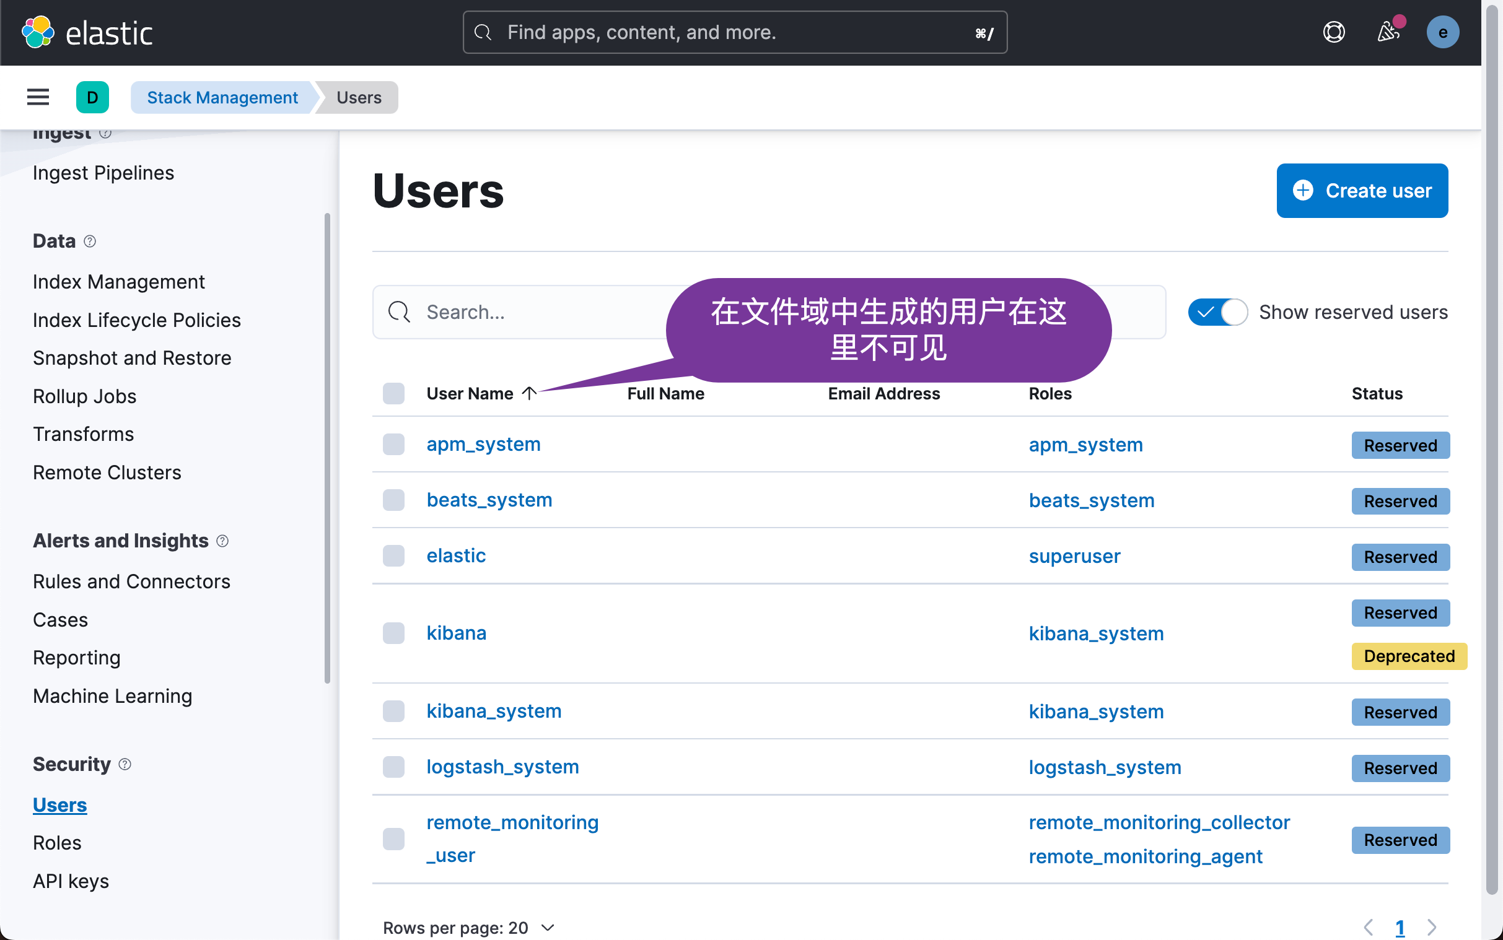Open Rules and Connectors
Viewport: 1503px width, 940px height.
click(131, 581)
